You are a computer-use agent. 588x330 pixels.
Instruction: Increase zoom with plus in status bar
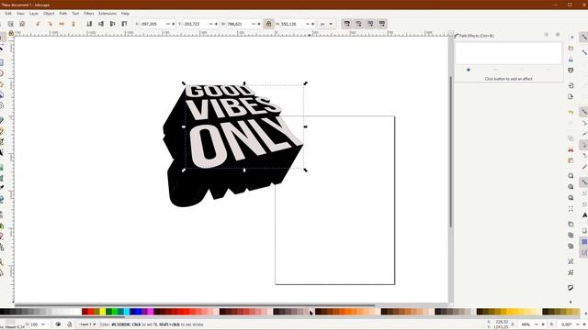543,324
